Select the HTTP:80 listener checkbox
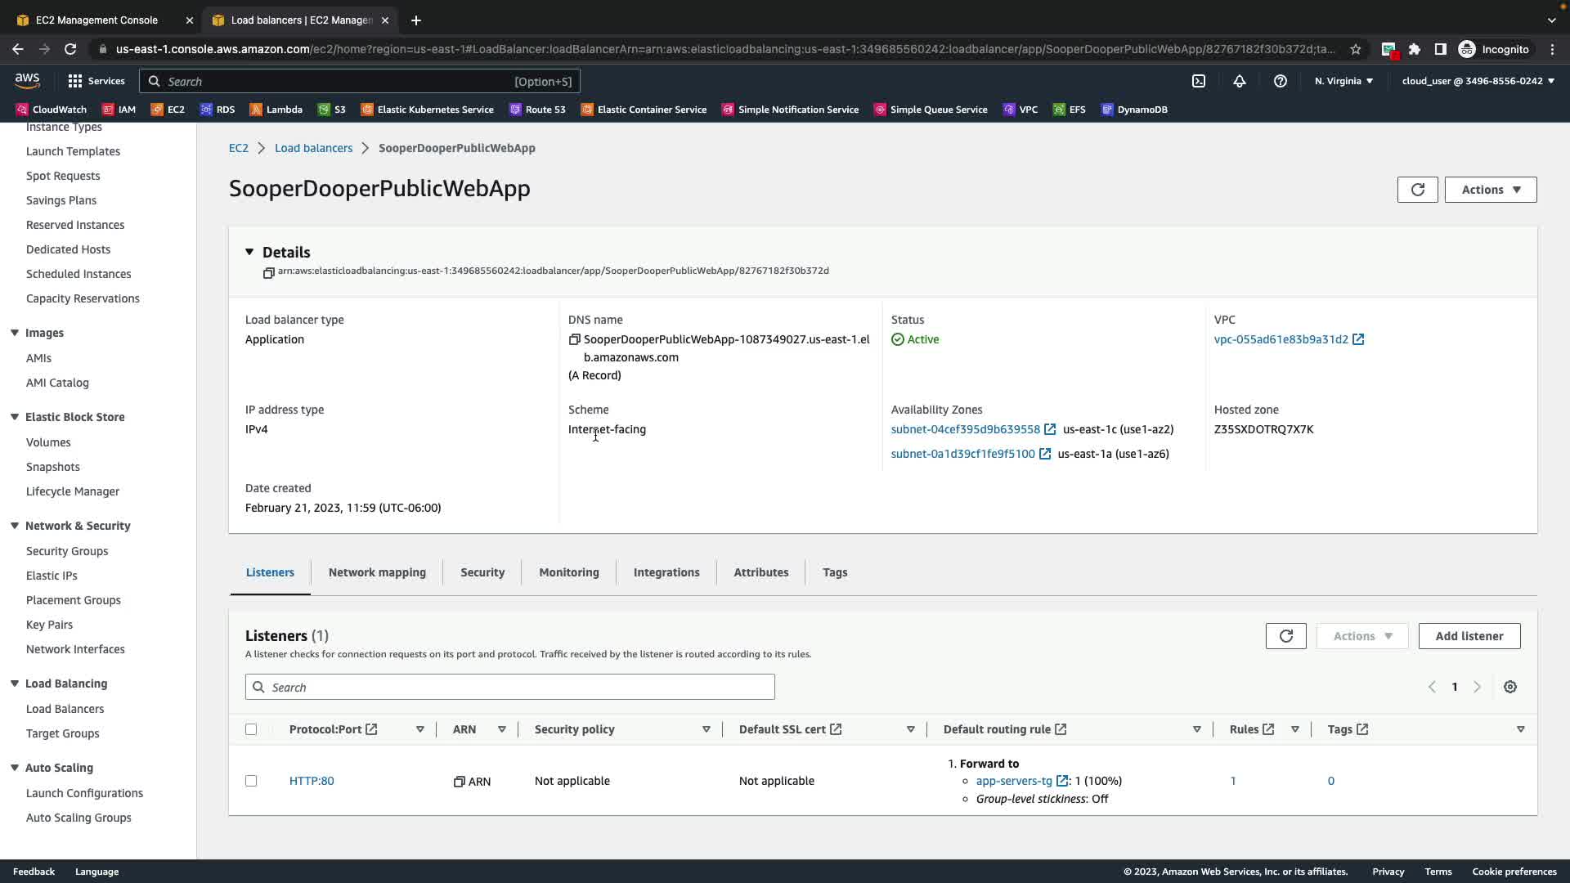Image resolution: width=1570 pixels, height=883 pixels. click(251, 781)
